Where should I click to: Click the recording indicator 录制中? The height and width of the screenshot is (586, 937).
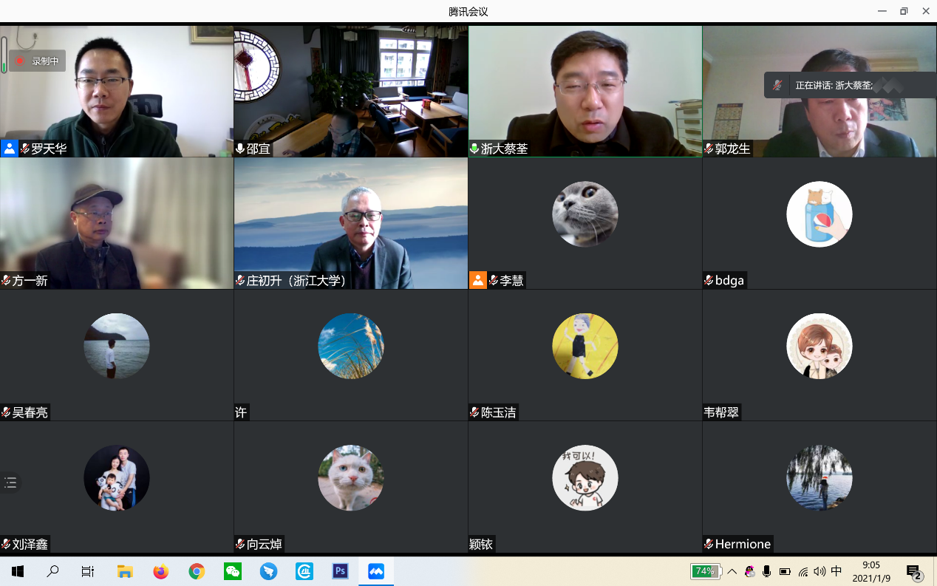point(37,61)
